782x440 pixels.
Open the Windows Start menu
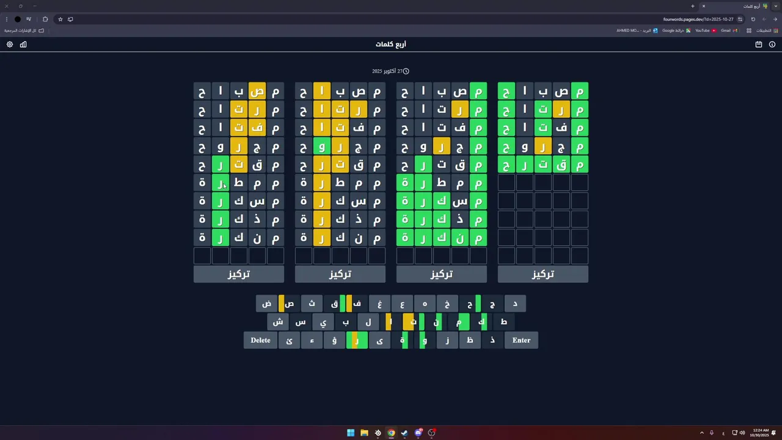351,433
